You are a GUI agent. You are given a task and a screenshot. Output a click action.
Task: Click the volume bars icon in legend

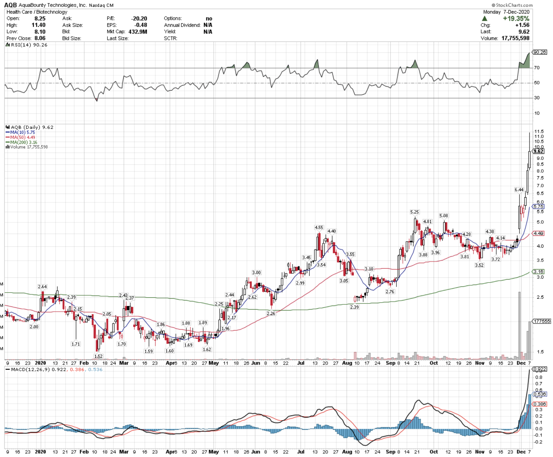point(8,147)
